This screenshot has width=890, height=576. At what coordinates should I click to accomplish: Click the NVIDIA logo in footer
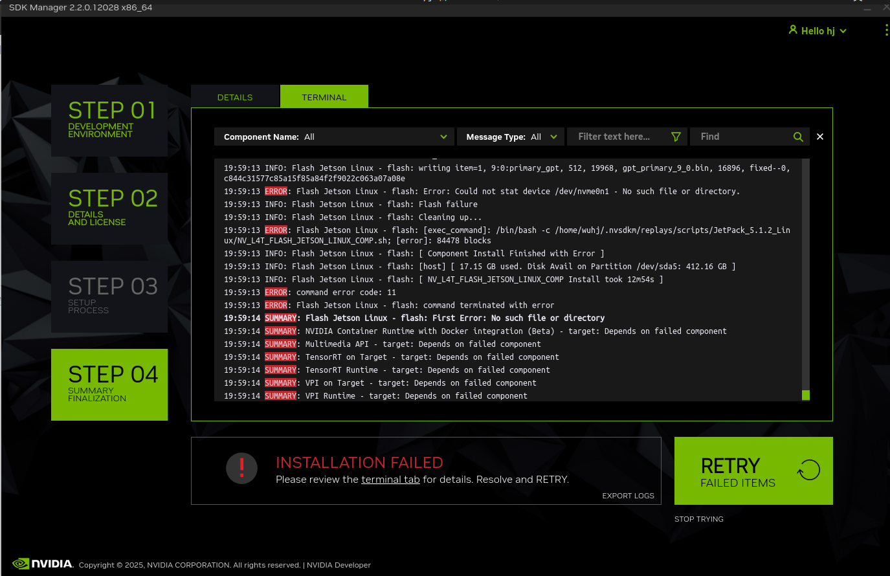pos(43,564)
